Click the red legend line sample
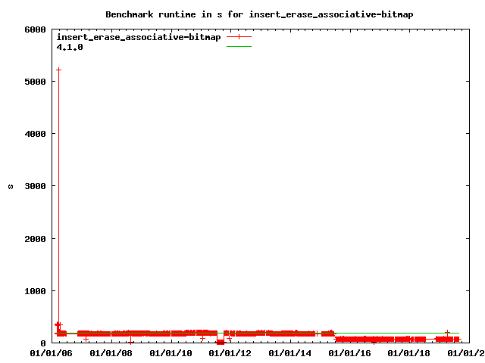Screen dimensions: 485x363 click(x=239, y=36)
